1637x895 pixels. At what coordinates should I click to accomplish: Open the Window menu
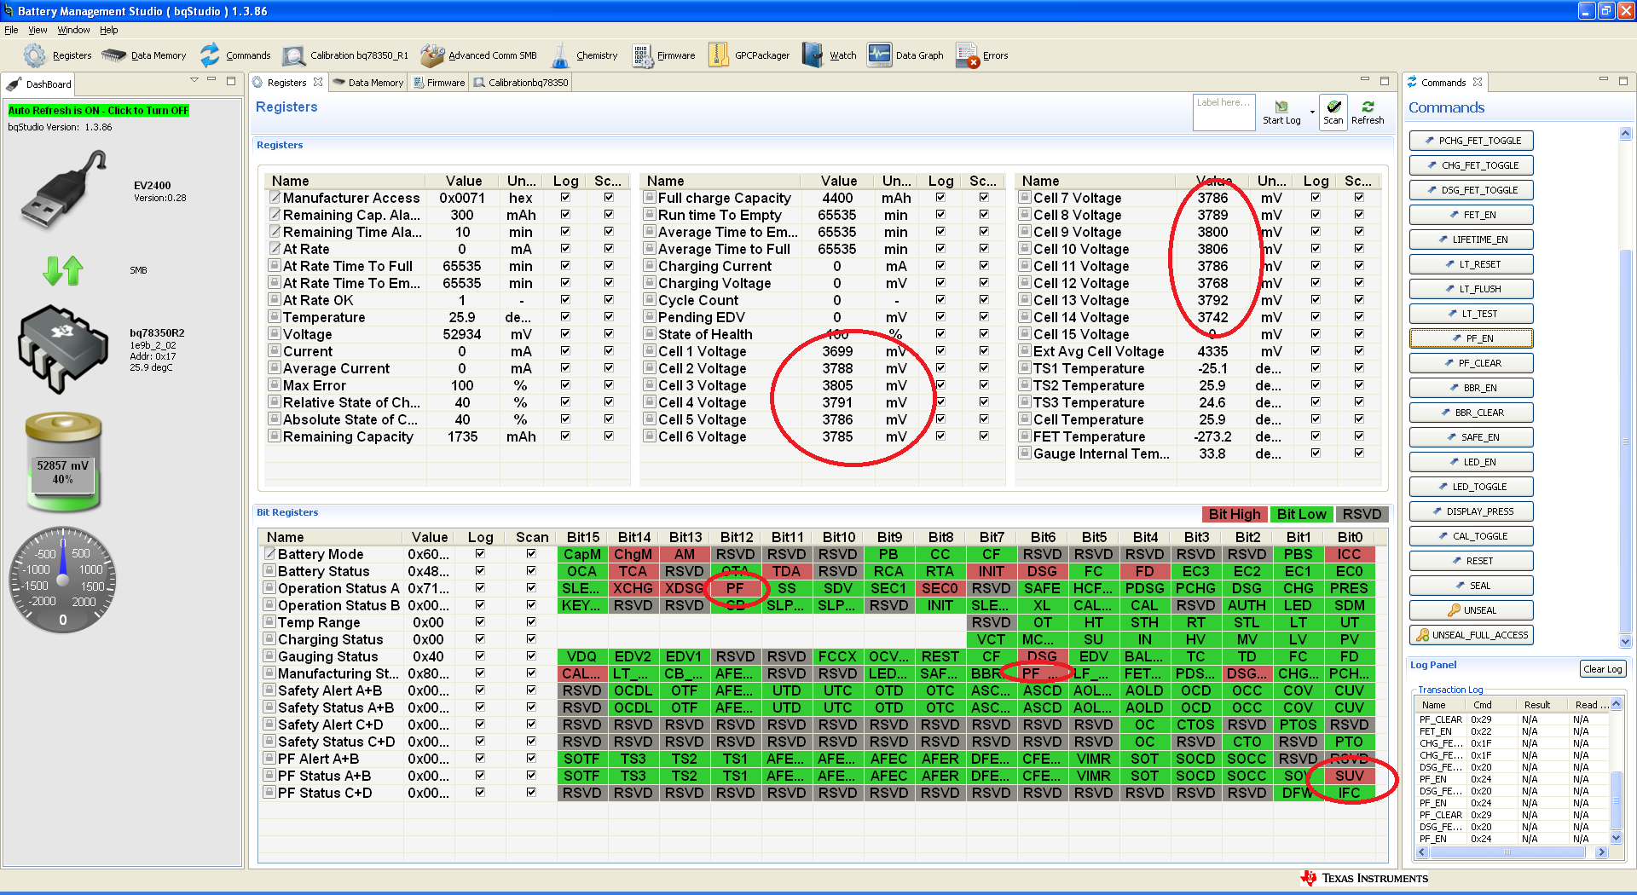click(x=73, y=30)
